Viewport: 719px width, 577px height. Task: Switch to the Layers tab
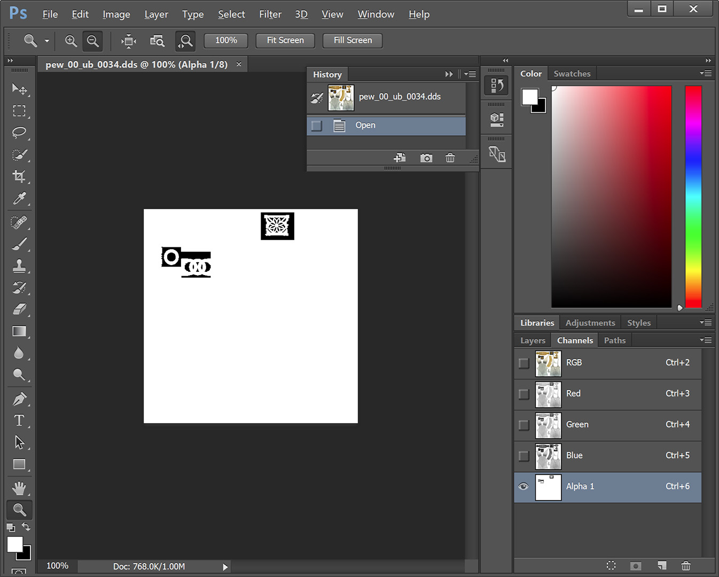point(533,340)
